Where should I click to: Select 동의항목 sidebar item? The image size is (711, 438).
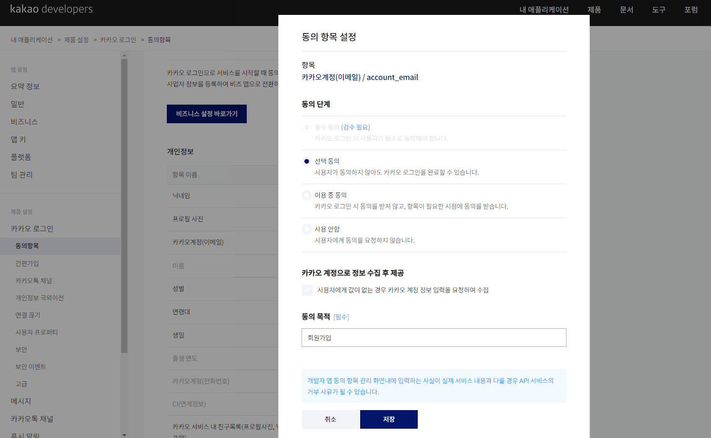[x=60, y=246]
